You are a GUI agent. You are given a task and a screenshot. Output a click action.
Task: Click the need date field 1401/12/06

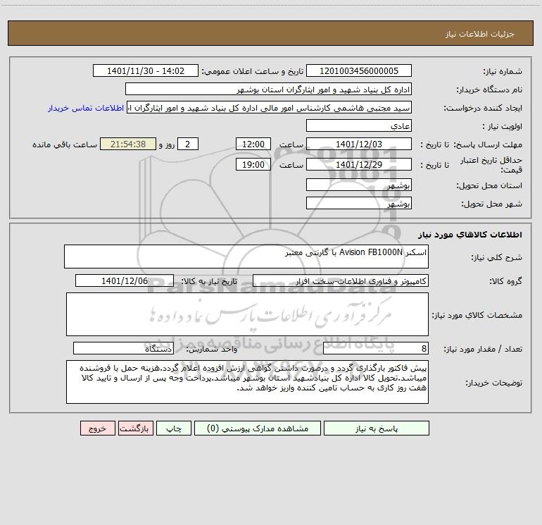[x=125, y=280]
